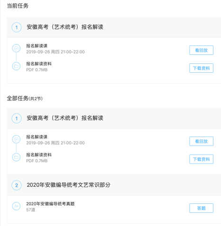221x226 pixels.
Task: Click the play icon under current task
Action: point(16,48)
